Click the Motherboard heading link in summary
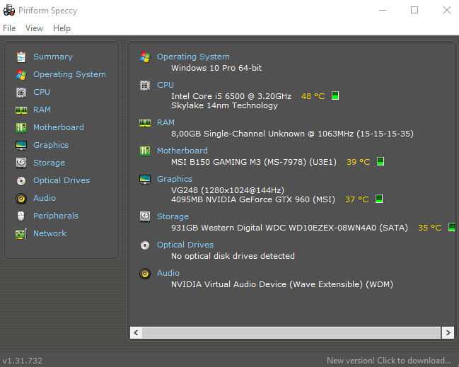Image resolution: width=459 pixels, height=367 pixels. (x=182, y=151)
